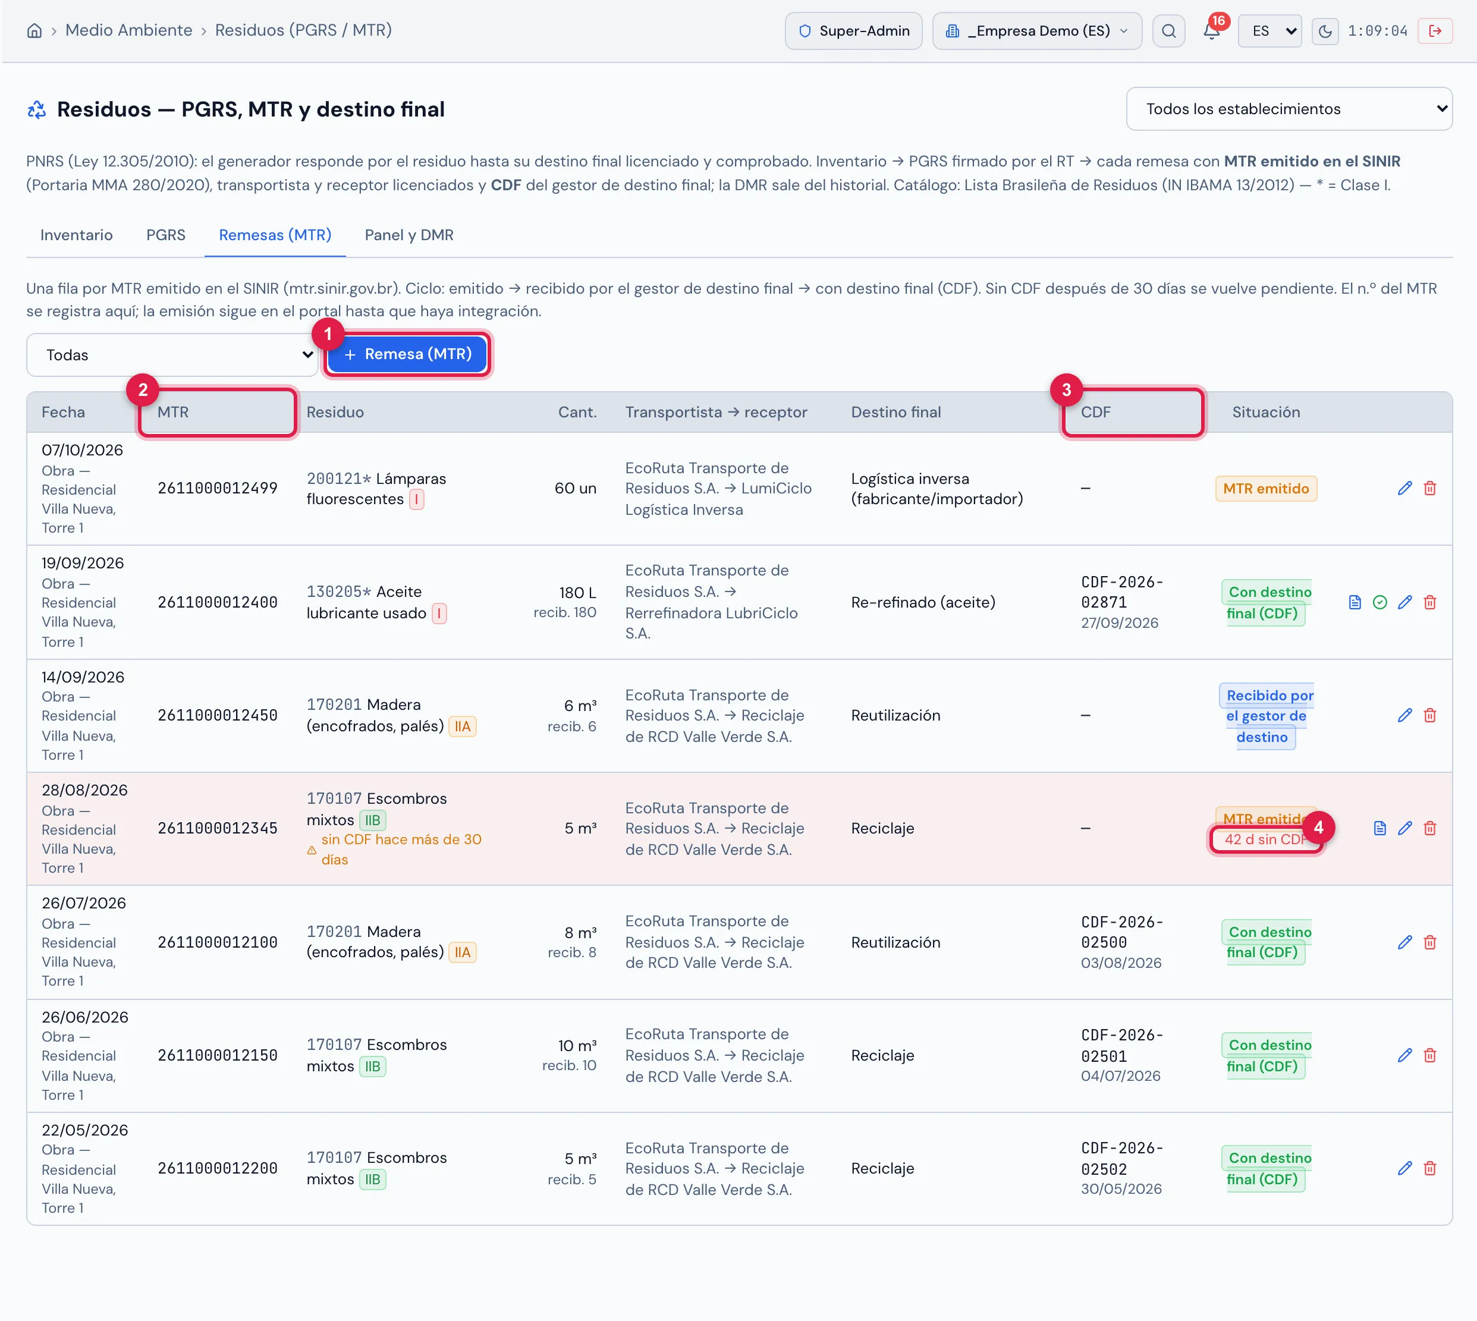Image resolution: width=1477 pixels, height=1321 pixels.
Task: Switch to the Inventario tab
Action: [x=76, y=235]
